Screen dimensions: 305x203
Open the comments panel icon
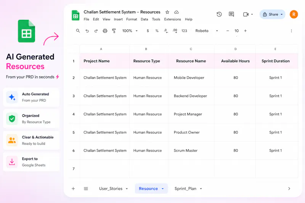coord(231,14)
